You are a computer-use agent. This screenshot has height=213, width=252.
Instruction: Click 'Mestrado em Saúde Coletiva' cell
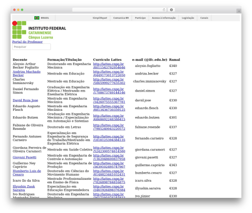click(70, 150)
